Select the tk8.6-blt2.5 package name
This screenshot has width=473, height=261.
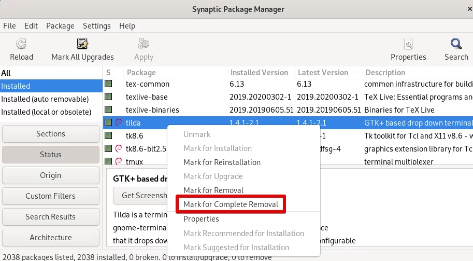pyautogui.click(x=146, y=149)
